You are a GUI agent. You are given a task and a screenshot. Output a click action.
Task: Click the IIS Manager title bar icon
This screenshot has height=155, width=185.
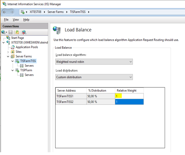point(4,4)
